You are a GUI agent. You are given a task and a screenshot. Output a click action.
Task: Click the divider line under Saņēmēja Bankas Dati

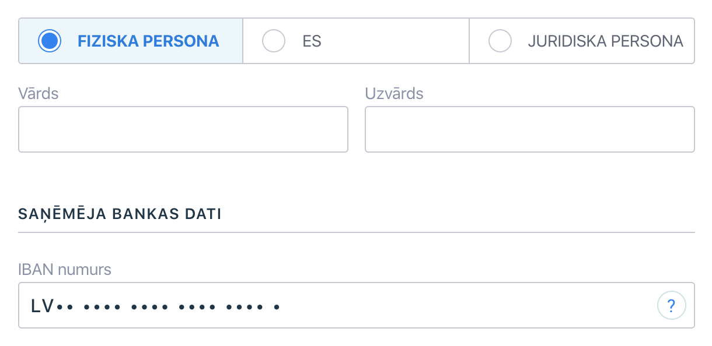(357, 232)
